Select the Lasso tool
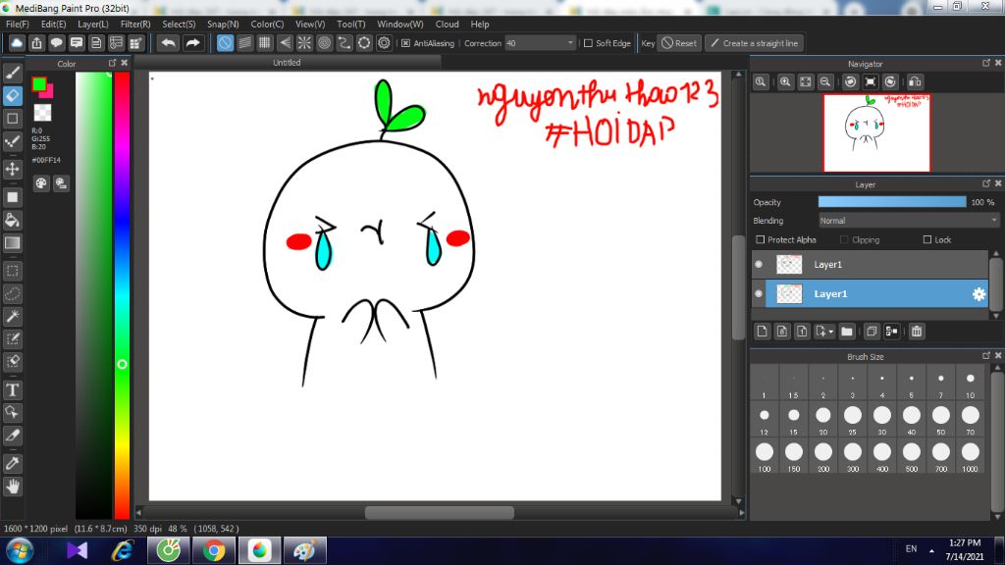Viewport: 1005px width, 565px height. [x=12, y=294]
